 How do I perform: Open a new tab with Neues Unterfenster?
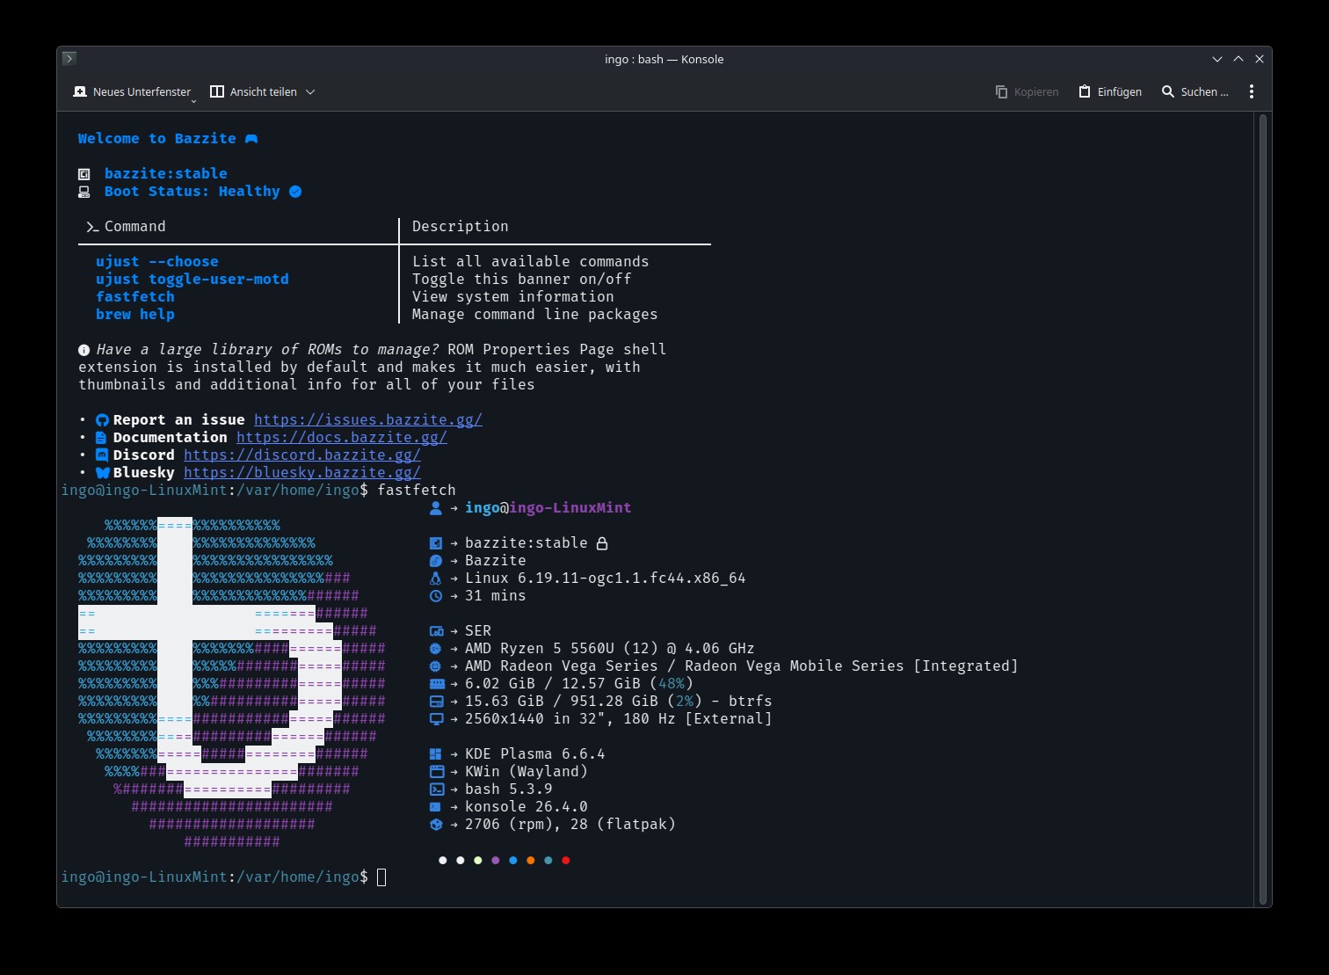pos(132,91)
